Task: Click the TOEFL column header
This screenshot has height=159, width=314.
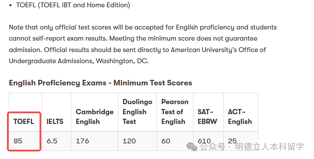Action: [x=24, y=122]
